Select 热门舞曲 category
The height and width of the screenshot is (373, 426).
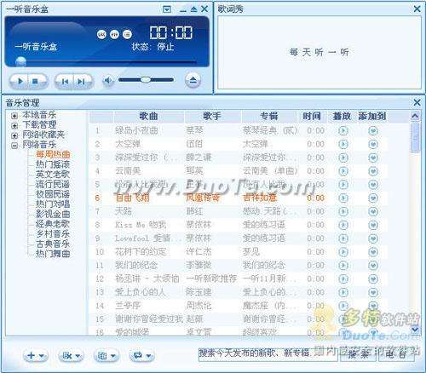click(x=53, y=254)
